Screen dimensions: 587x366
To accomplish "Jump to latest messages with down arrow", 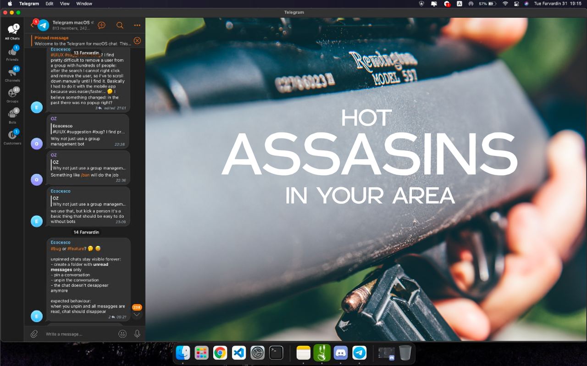I will [x=137, y=315].
